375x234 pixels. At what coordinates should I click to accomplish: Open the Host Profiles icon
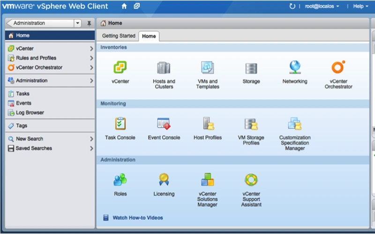tap(208, 124)
